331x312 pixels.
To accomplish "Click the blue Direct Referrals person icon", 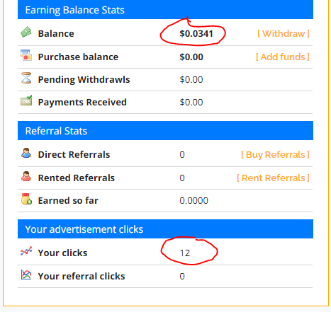I will coord(26,153).
